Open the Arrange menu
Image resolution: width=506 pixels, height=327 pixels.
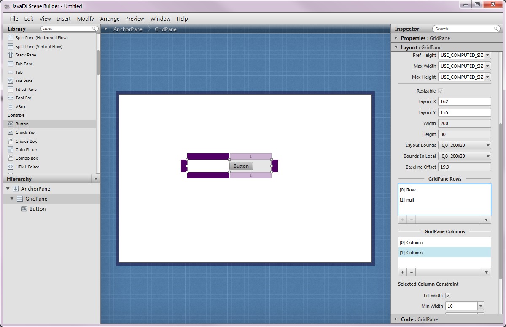110,19
